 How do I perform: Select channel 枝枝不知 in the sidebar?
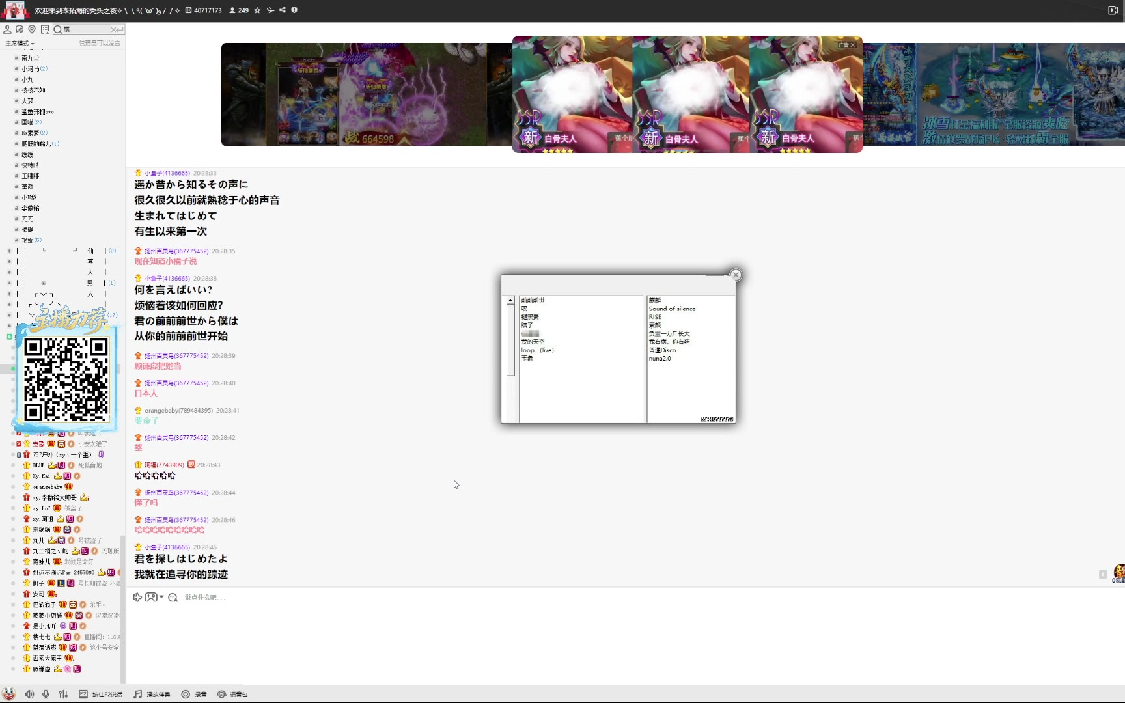pos(33,90)
